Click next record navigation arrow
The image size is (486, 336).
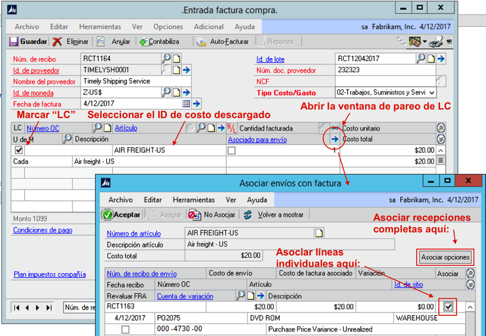tap(37, 307)
